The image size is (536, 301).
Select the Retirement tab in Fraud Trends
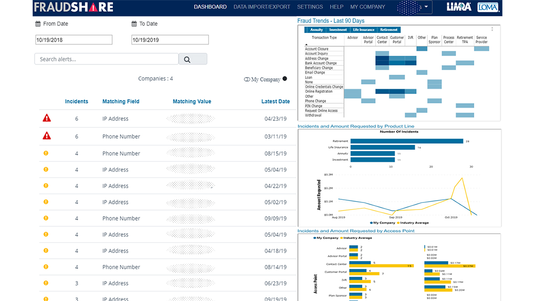pos(389,30)
